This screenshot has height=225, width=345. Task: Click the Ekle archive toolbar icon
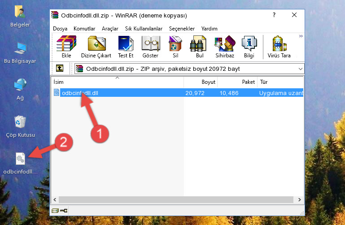(x=66, y=47)
